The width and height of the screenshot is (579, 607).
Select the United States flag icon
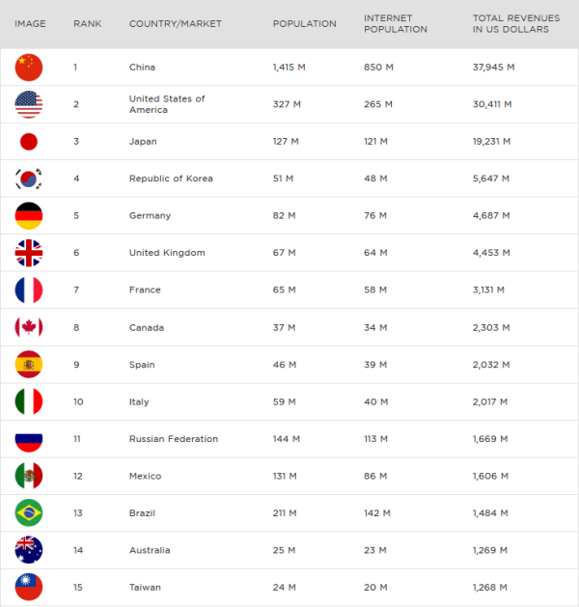(x=29, y=104)
